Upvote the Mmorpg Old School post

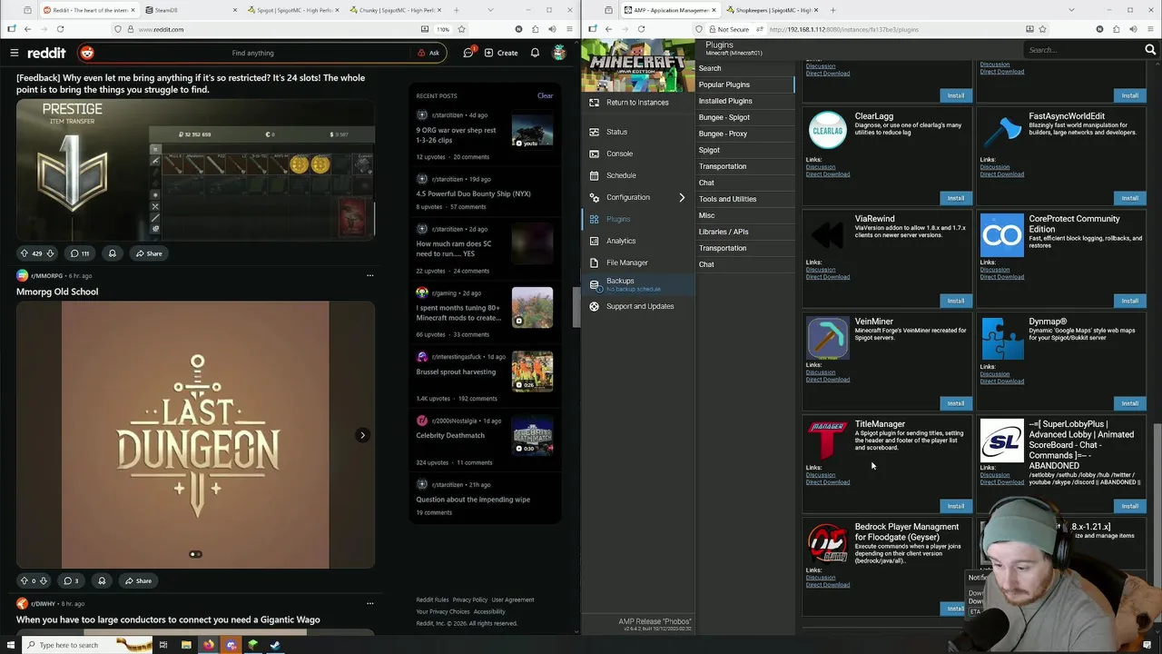(24, 580)
